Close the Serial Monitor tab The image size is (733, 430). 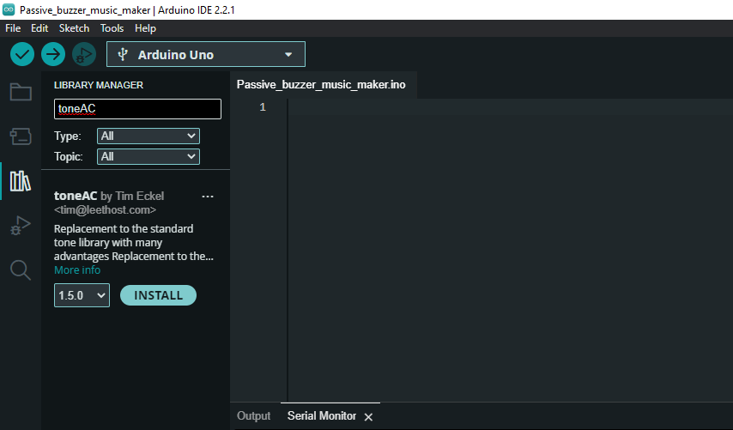pos(368,417)
